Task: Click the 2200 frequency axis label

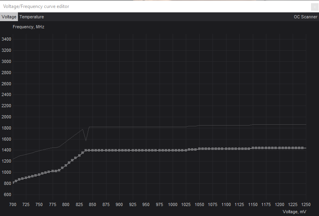Action: click(6, 106)
